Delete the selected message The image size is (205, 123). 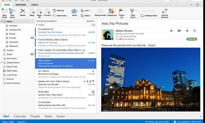[x=22, y=12]
